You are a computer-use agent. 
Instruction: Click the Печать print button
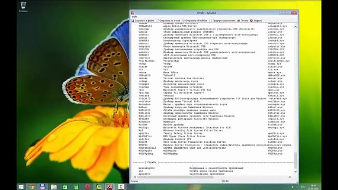tap(242, 21)
